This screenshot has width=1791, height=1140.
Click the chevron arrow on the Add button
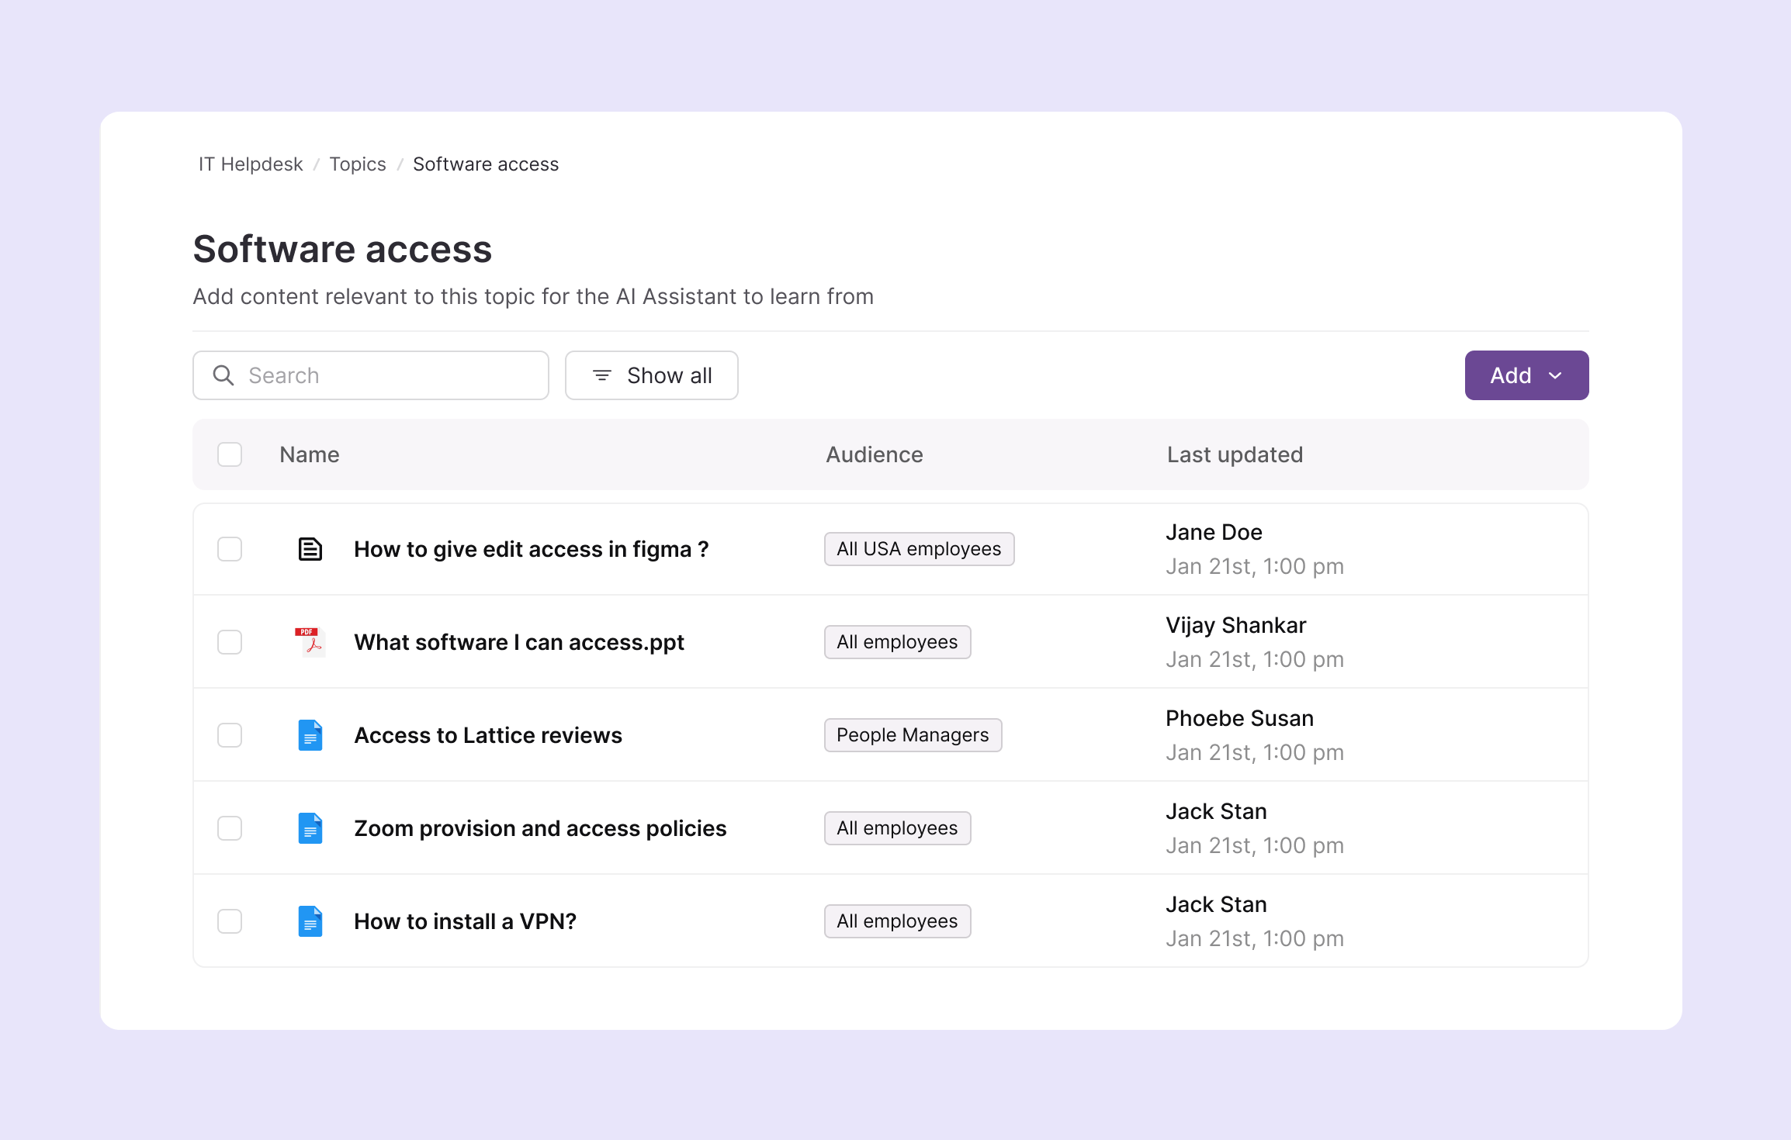click(x=1555, y=375)
